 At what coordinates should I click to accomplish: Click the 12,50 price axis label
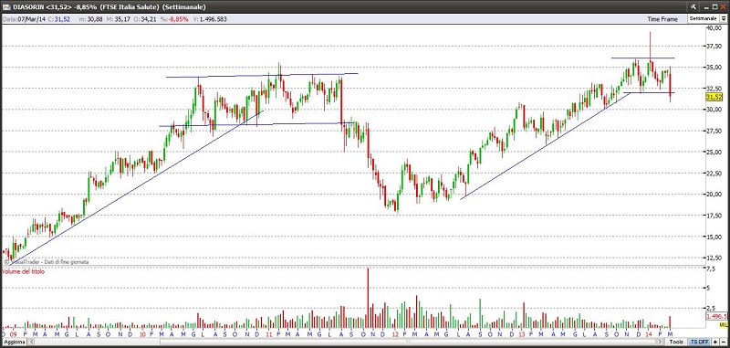click(x=714, y=258)
